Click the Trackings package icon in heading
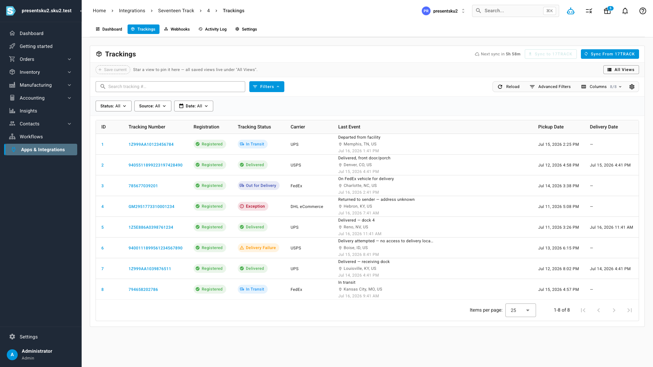 click(99, 54)
